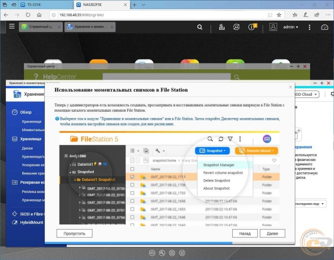Untick checkbox for GMT_2017-08-22_1713
Image resolution: width=334 pixels, height=260 pixels.
132,177
